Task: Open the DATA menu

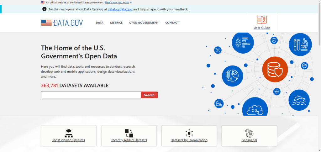Action: click(x=99, y=23)
